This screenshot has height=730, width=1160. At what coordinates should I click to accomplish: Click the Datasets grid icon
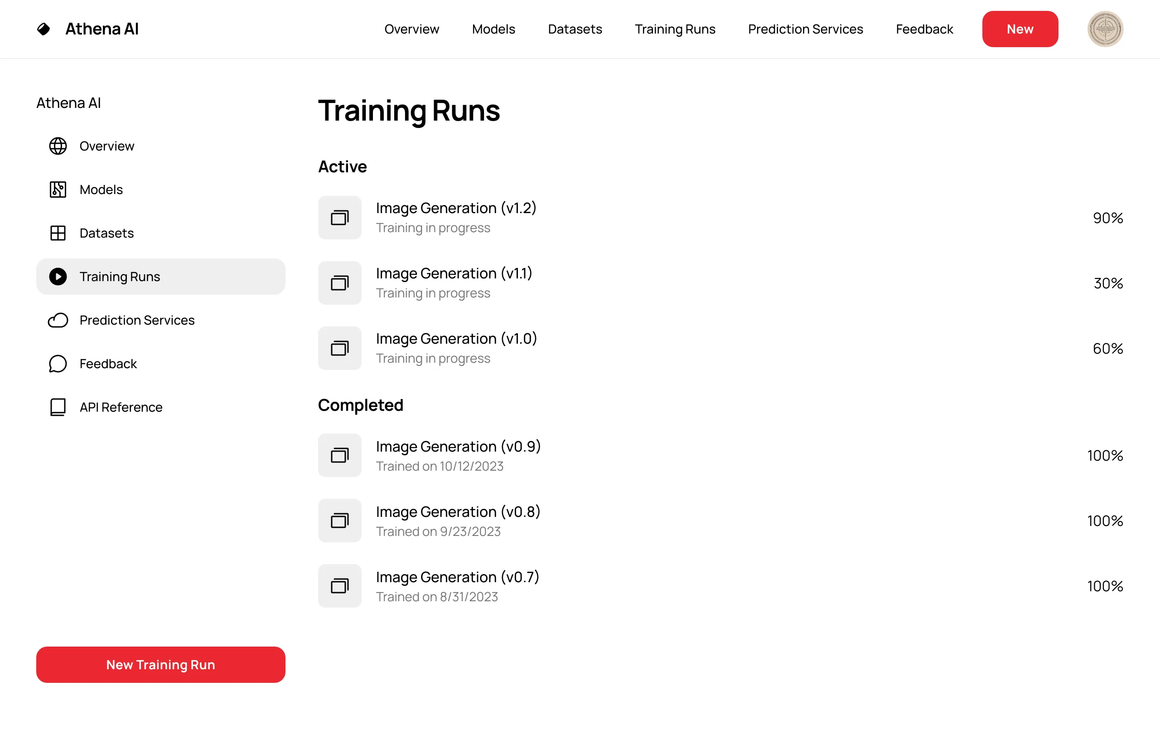58,233
